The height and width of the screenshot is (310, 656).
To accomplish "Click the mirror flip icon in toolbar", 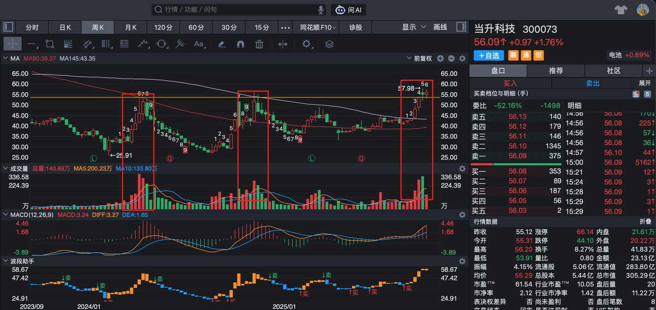I will (283, 44).
